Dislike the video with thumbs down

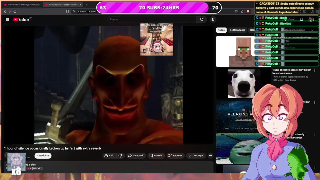120,155
